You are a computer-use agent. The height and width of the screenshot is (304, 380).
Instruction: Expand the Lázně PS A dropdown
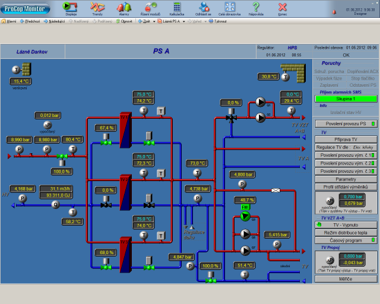click(183, 21)
